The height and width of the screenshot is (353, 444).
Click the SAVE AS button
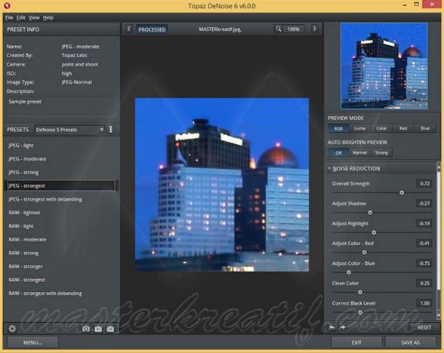coord(410,342)
